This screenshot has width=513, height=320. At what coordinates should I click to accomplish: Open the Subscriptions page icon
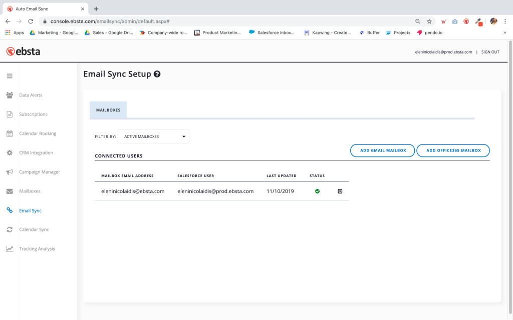[x=10, y=114]
